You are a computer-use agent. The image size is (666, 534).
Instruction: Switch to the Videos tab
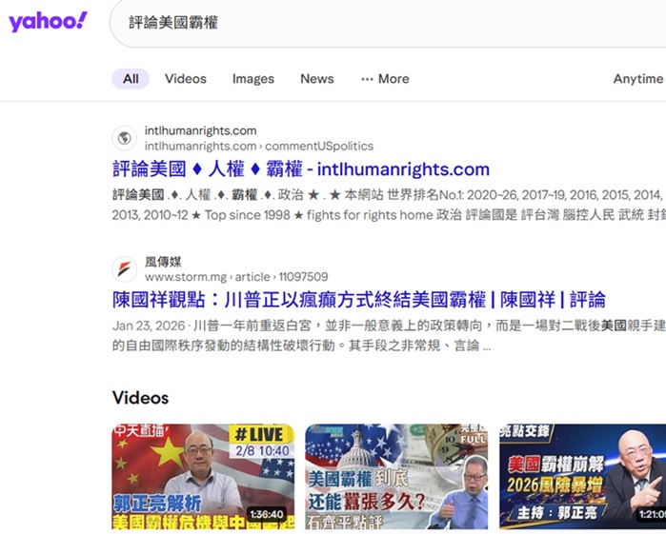pos(185,79)
